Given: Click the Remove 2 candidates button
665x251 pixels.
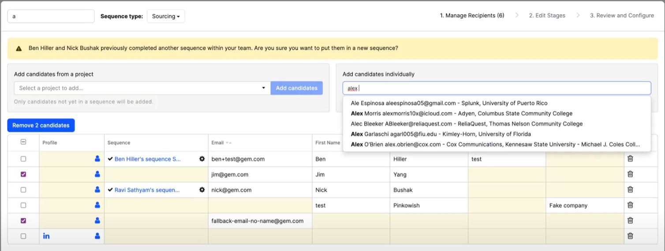Looking at the screenshot, I should point(41,125).
